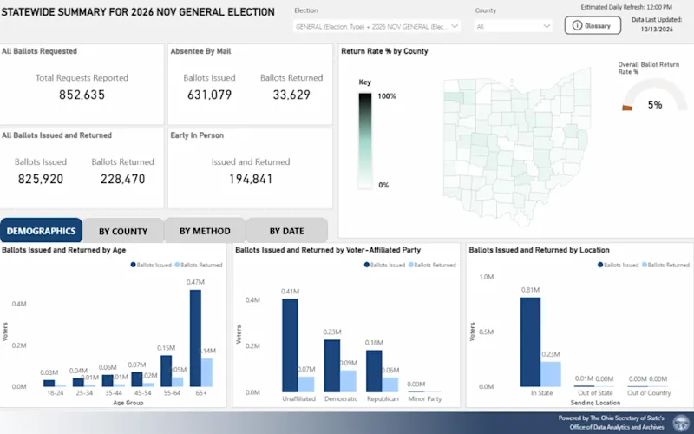
Task: Click the In State Ballots Issued bar
Action: pos(530,342)
